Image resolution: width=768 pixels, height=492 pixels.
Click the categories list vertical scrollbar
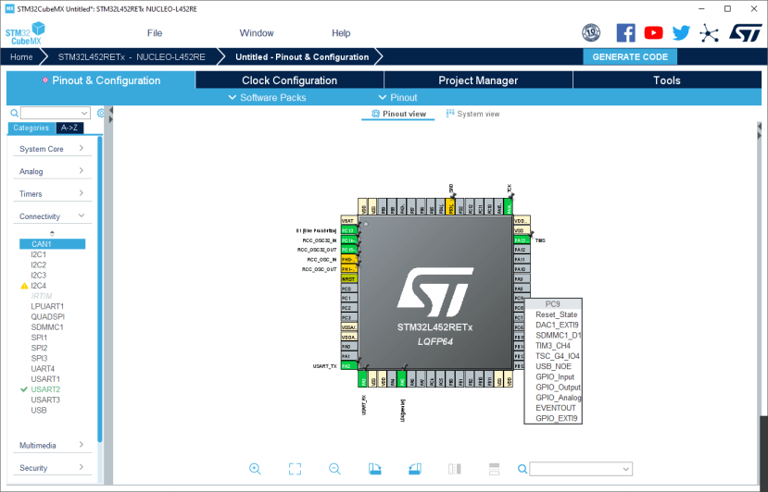pyautogui.click(x=100, y=289)
